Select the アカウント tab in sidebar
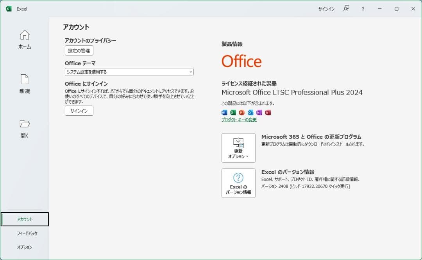 click(x=25, y=219)
